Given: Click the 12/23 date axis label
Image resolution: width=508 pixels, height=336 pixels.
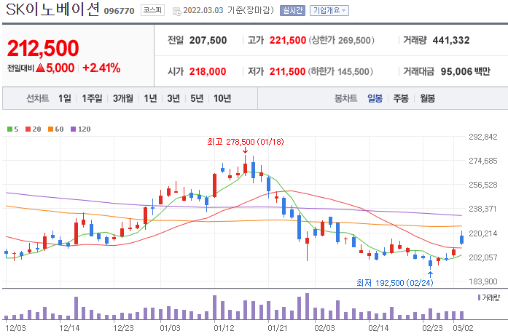Looking at the screenshot, I should 123,328.
